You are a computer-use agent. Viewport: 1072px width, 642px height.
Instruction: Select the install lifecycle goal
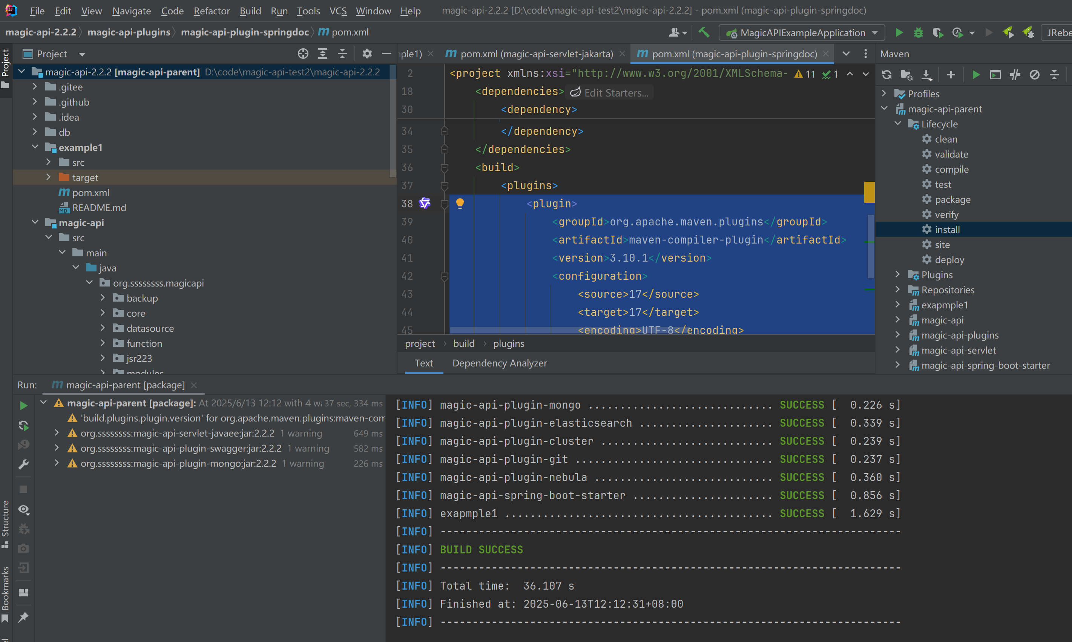(x=946, y=230)
